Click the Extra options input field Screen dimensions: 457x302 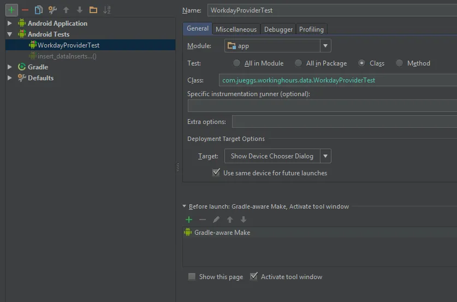point(345,122)
